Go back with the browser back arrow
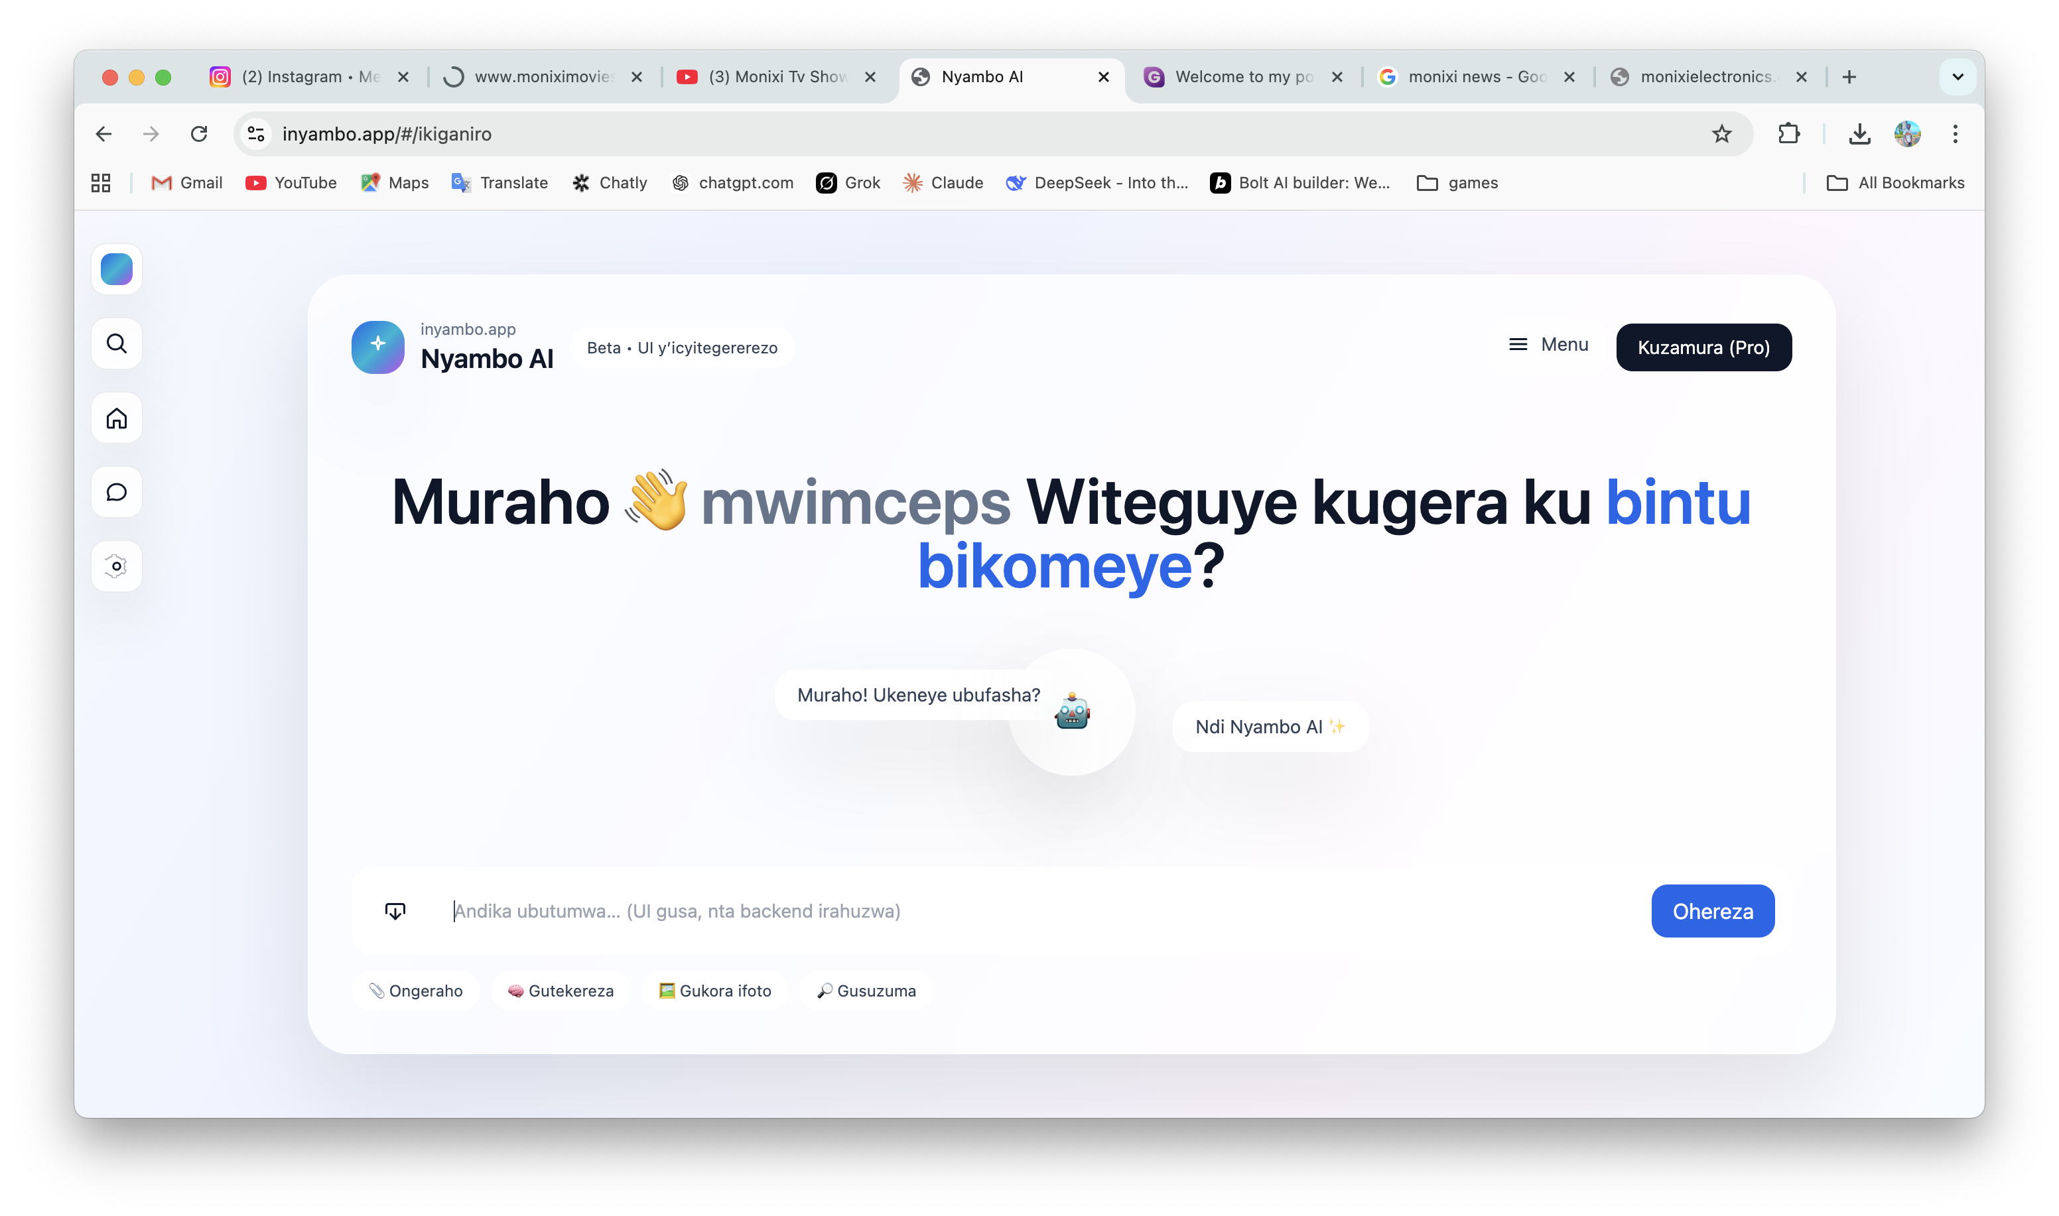Viewport: 2059px width, 1216px height. pos(103,133)
